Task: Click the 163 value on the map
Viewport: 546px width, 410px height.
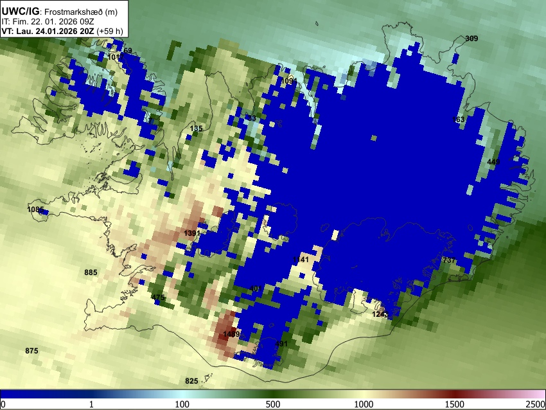Action: (458, 120)
